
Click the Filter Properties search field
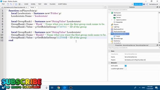tap(133, 48)
